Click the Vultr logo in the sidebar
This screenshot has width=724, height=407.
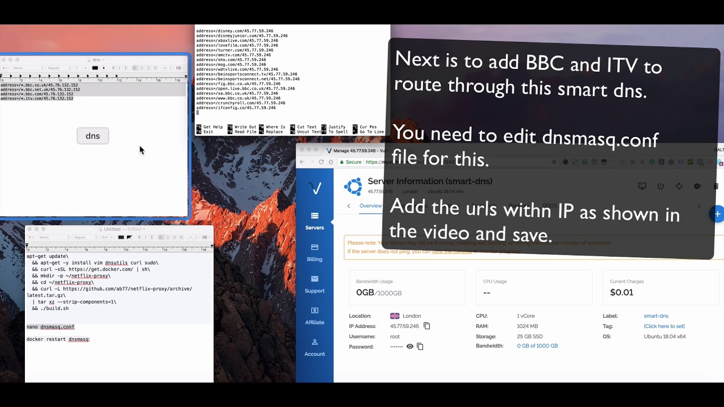pos(315,188)
